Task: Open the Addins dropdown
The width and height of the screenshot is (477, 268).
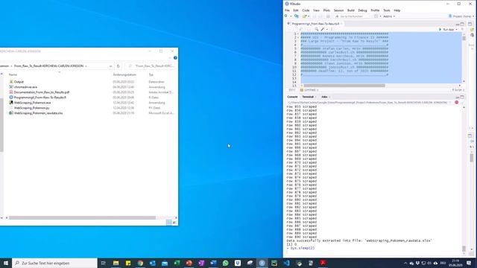Action: [389, 16]
